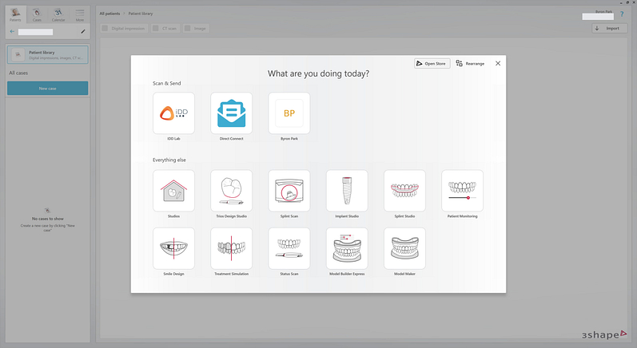Toggle the Digital impression filter checkbox
This screenshot has width=637, height=348.
coord(106,29)
